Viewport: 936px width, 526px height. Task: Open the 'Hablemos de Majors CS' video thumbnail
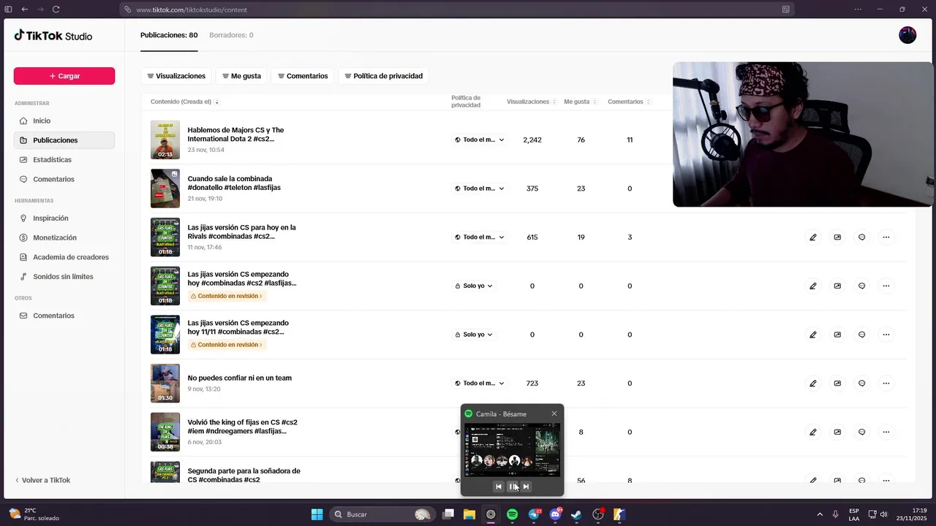click(165, 140)
